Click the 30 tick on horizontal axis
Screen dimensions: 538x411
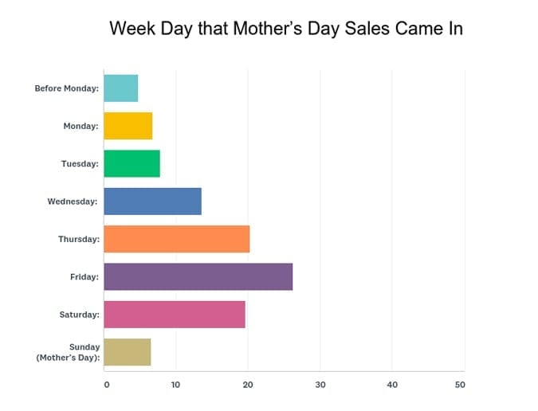click(x=320, y=385)
